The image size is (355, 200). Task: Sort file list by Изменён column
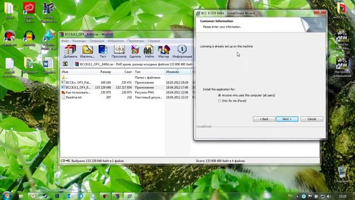[x=177, y=72]
